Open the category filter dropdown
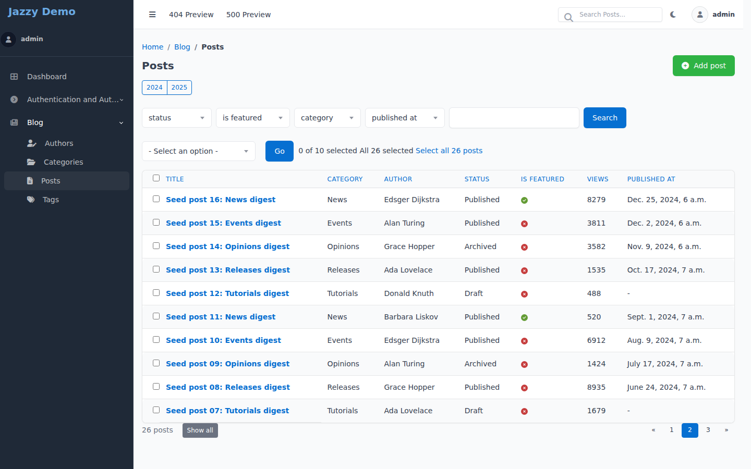 click(328, 118)
